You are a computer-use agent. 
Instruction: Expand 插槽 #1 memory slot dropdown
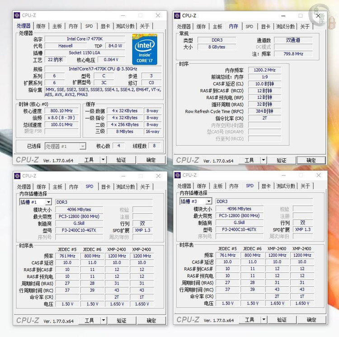49,202
